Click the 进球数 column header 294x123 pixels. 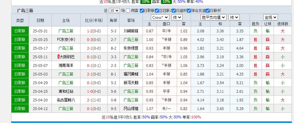point(283,24)
